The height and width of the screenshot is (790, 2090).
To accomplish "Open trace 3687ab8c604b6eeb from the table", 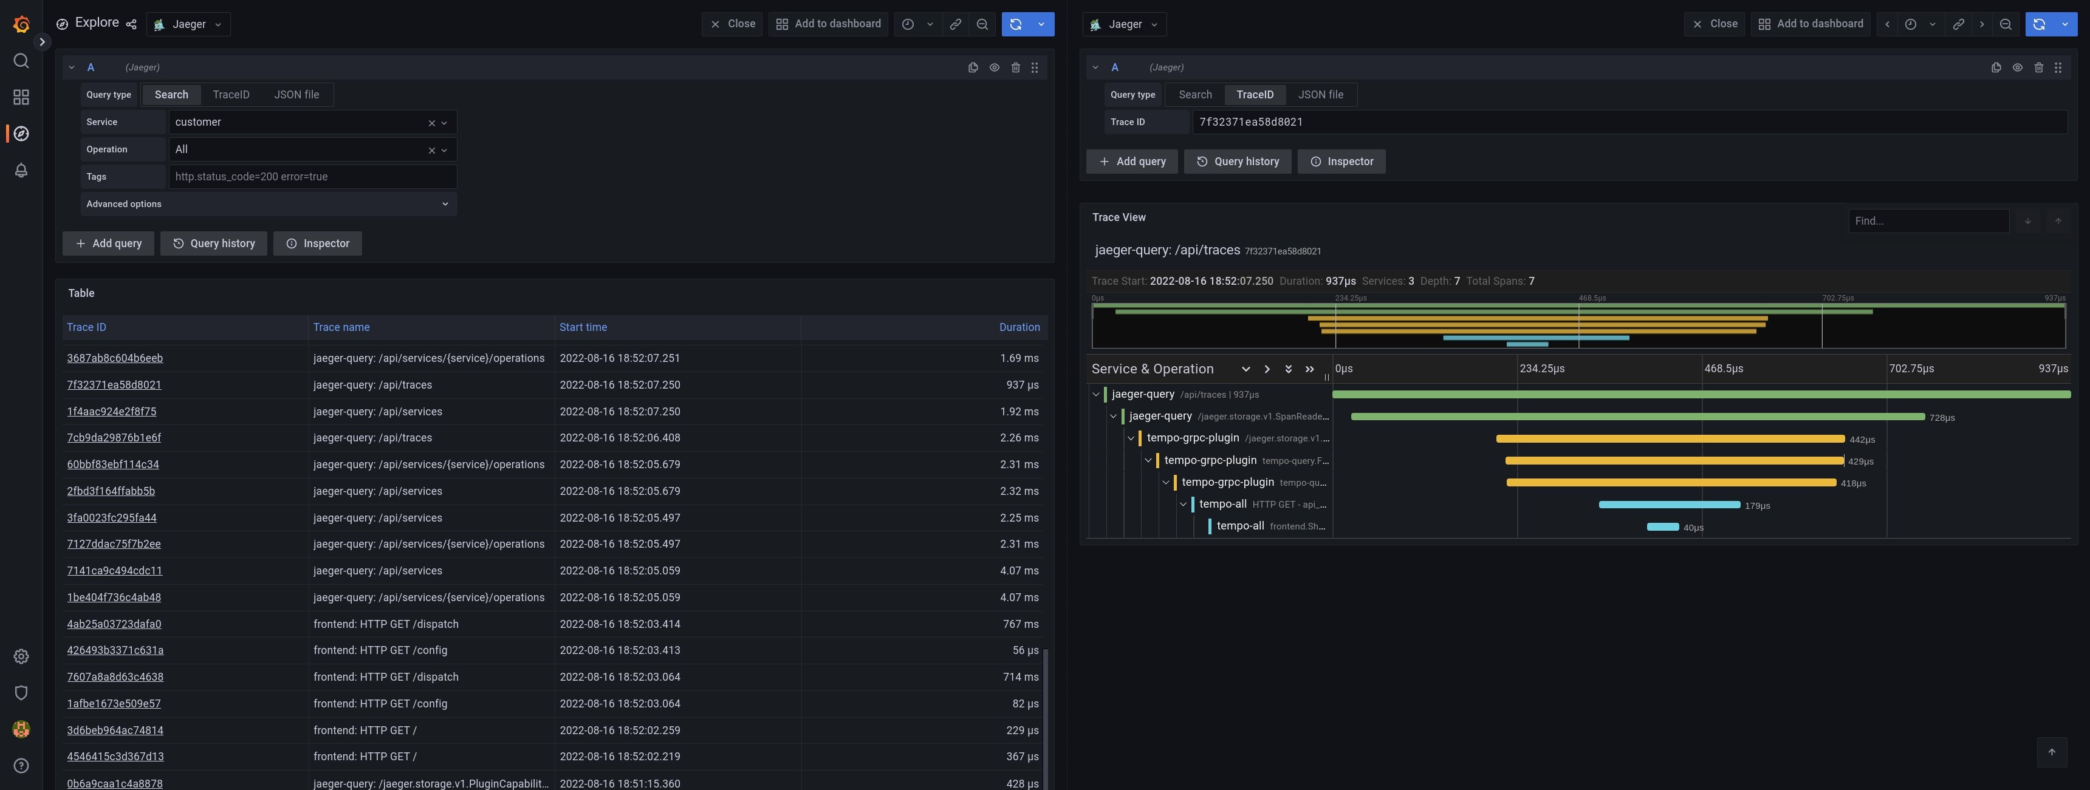I will 114,358.
